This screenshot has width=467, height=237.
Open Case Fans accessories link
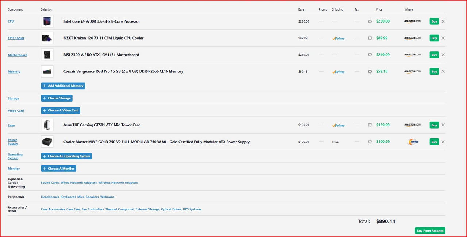pos(73,209)
